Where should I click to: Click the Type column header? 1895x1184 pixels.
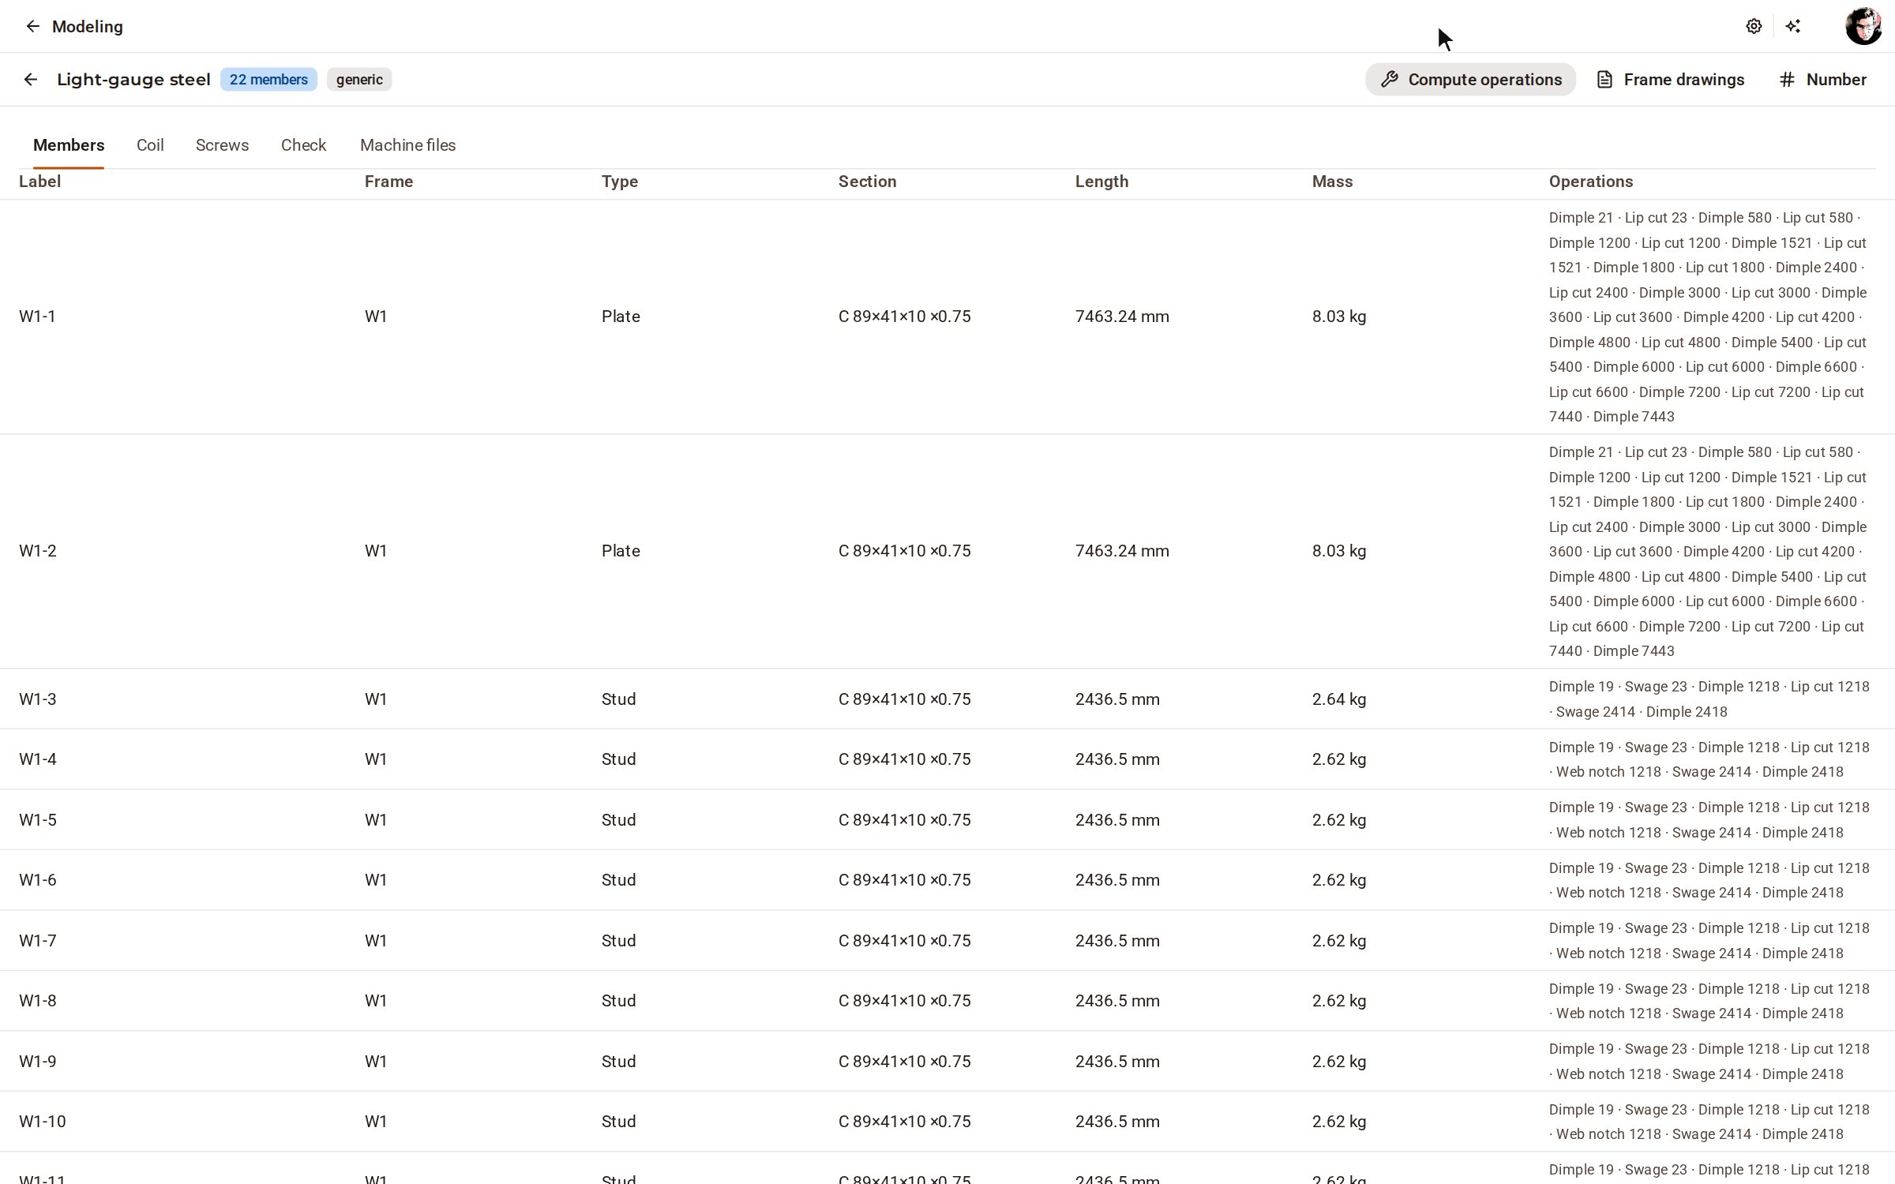click(619, 182)
